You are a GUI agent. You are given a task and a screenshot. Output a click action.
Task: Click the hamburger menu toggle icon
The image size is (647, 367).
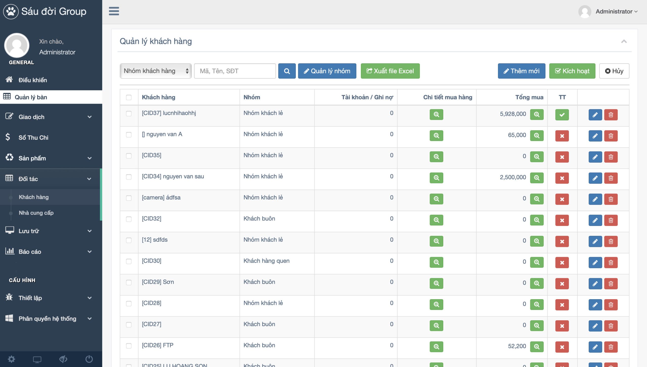114,11
